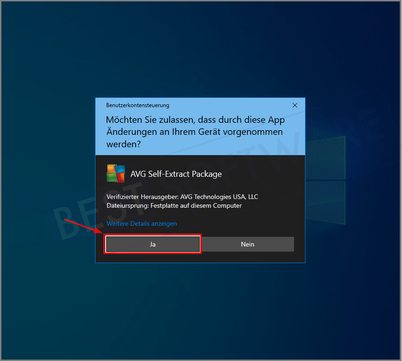
Task: Click the AVG Self-Extract Package logo icon
Action: click(115, 173)
